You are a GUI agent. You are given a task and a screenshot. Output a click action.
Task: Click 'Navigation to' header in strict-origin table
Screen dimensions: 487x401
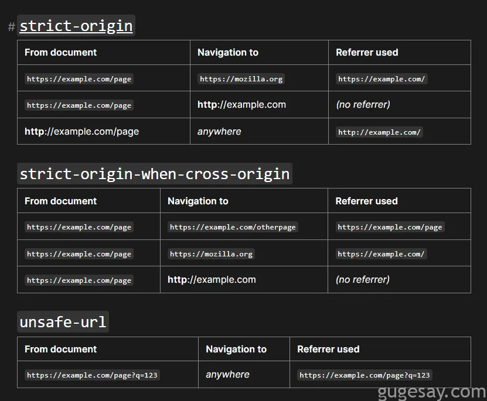click(x=227, y=52)
